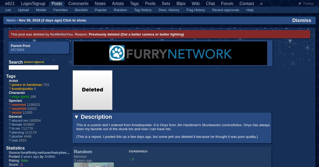Open the Wiki page
The width and height of the screenshot is (319, 167).
coord(196,4)
